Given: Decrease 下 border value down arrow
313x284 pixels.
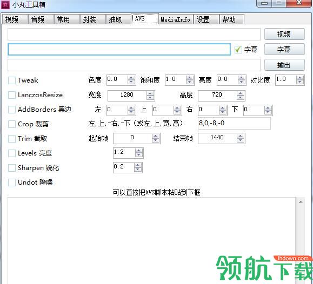Looking at the screenshot, I should point(268,112).
